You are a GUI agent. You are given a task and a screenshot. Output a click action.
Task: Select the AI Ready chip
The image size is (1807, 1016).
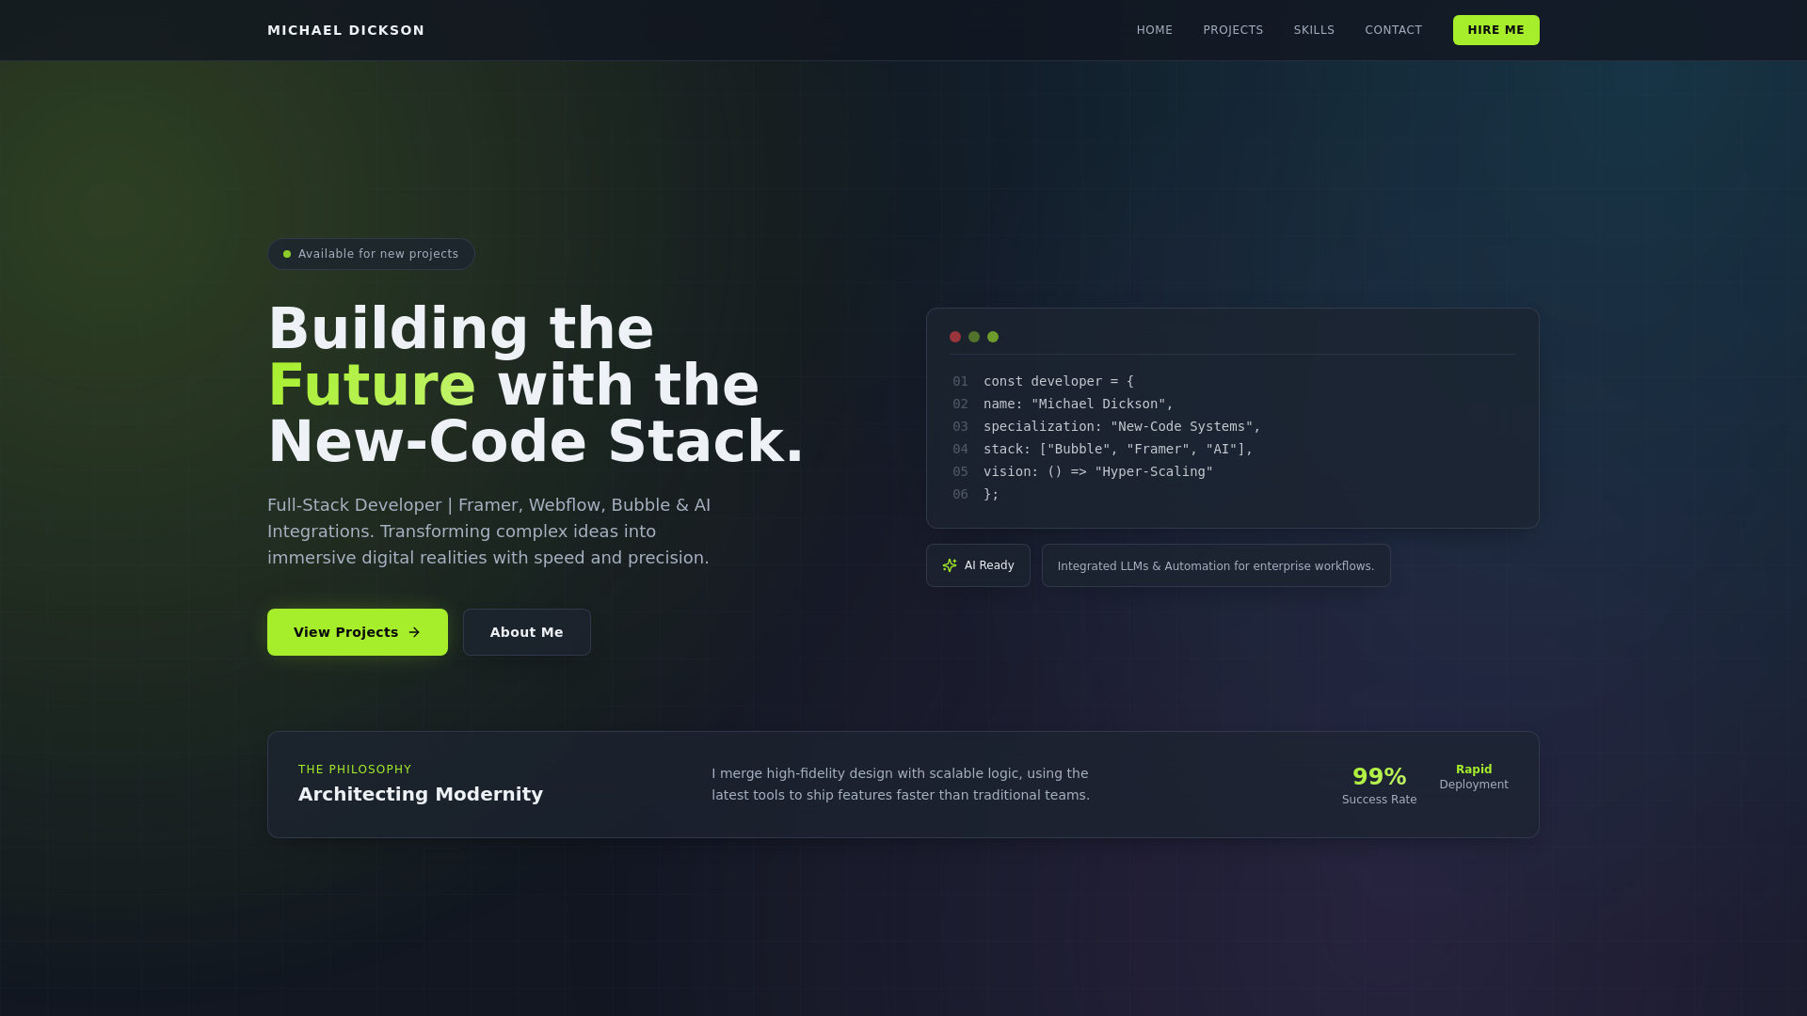(978, 565)
